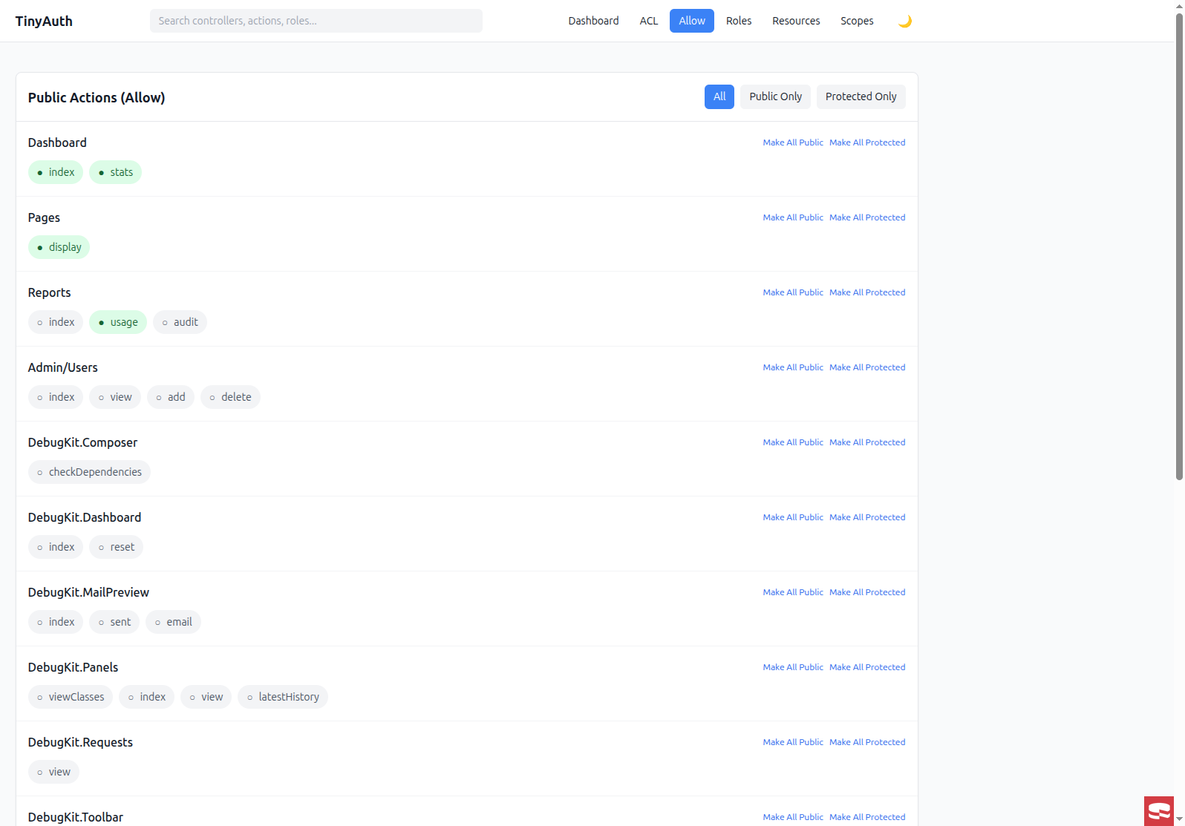Filter by Protected Only
The height and width of the screenshot is (826, 1185).
pyautogui.click(x=861, y=96)
